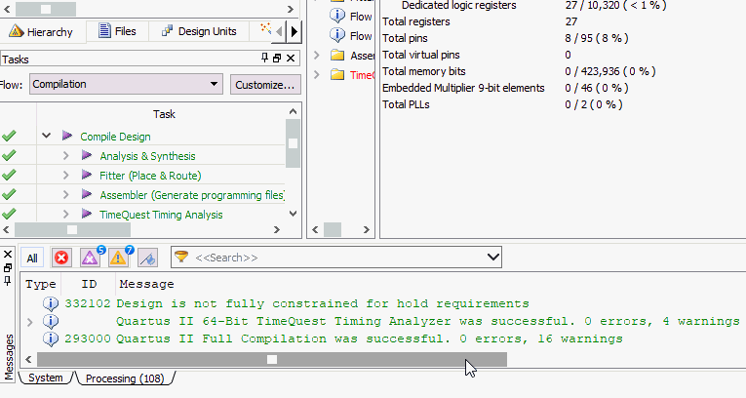Close the Tasks panel

[x=291, y=59]
